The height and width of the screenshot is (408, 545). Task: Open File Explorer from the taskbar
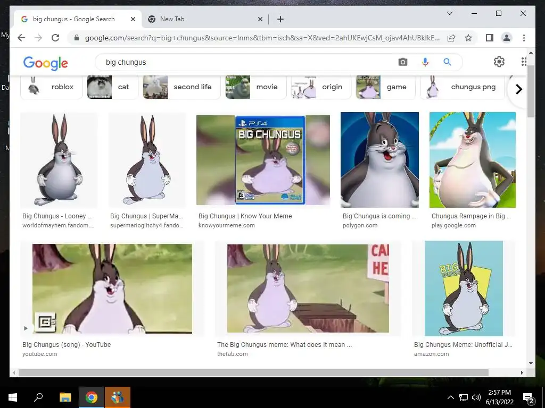(65, 397)
